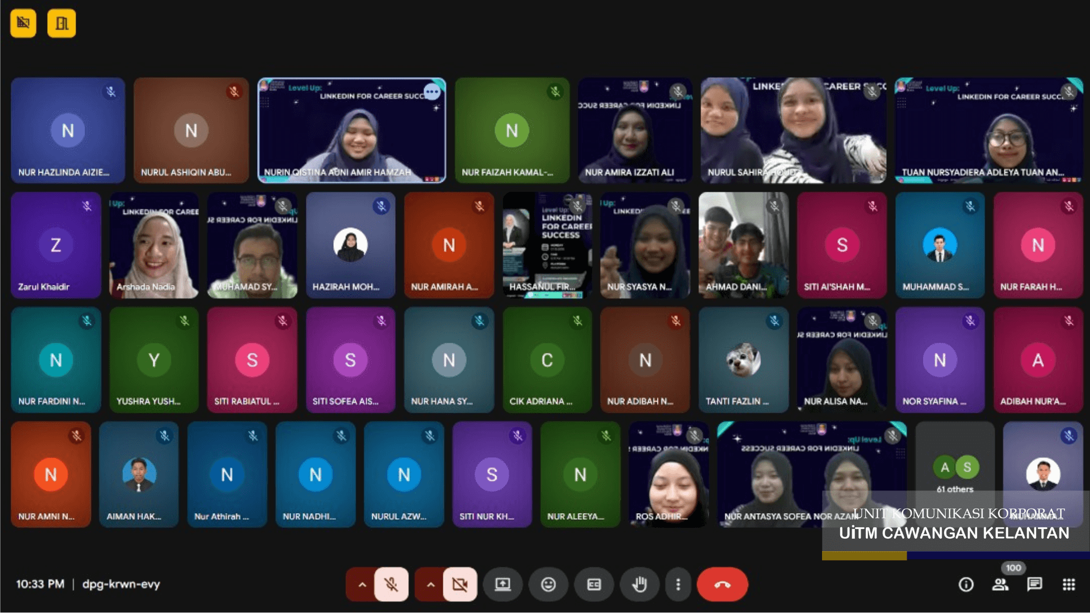
Task: Toggle the camera off button
Action: 460,584
